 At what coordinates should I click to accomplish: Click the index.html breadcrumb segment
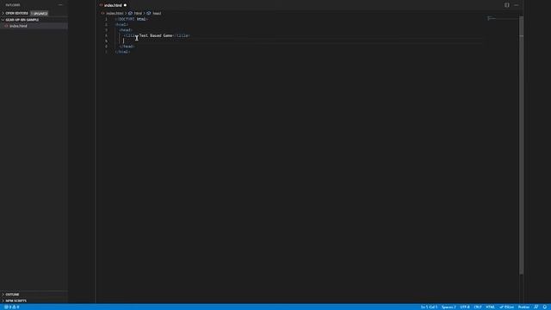115,14
